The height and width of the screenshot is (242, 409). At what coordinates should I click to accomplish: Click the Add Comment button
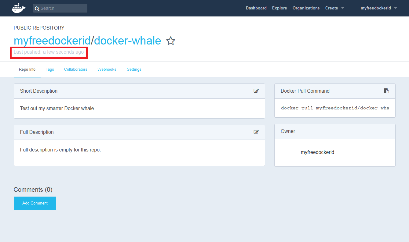tap(35, 203)
